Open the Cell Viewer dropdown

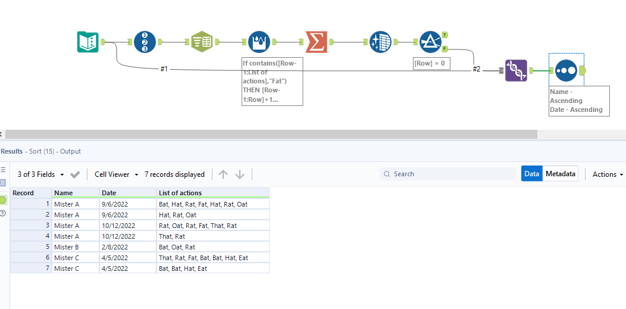pyautogui.click(x=116, y=174)
